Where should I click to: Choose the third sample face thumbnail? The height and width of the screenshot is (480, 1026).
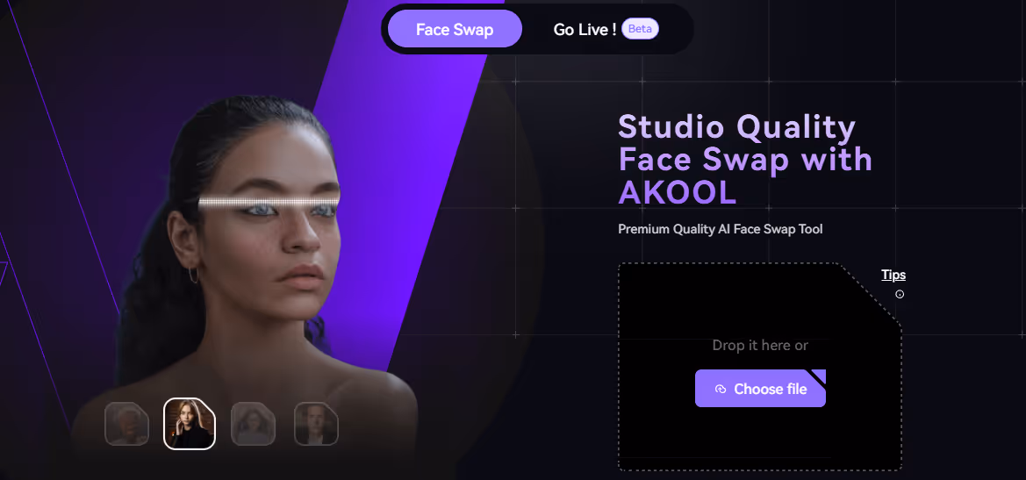pyautogui.click(x=254, y=424)
